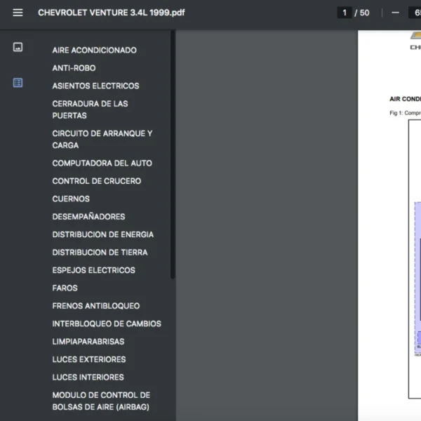Click the wiring diagram on the PDF page
This screenshot has width=421, height=421.
pos(414,260)
